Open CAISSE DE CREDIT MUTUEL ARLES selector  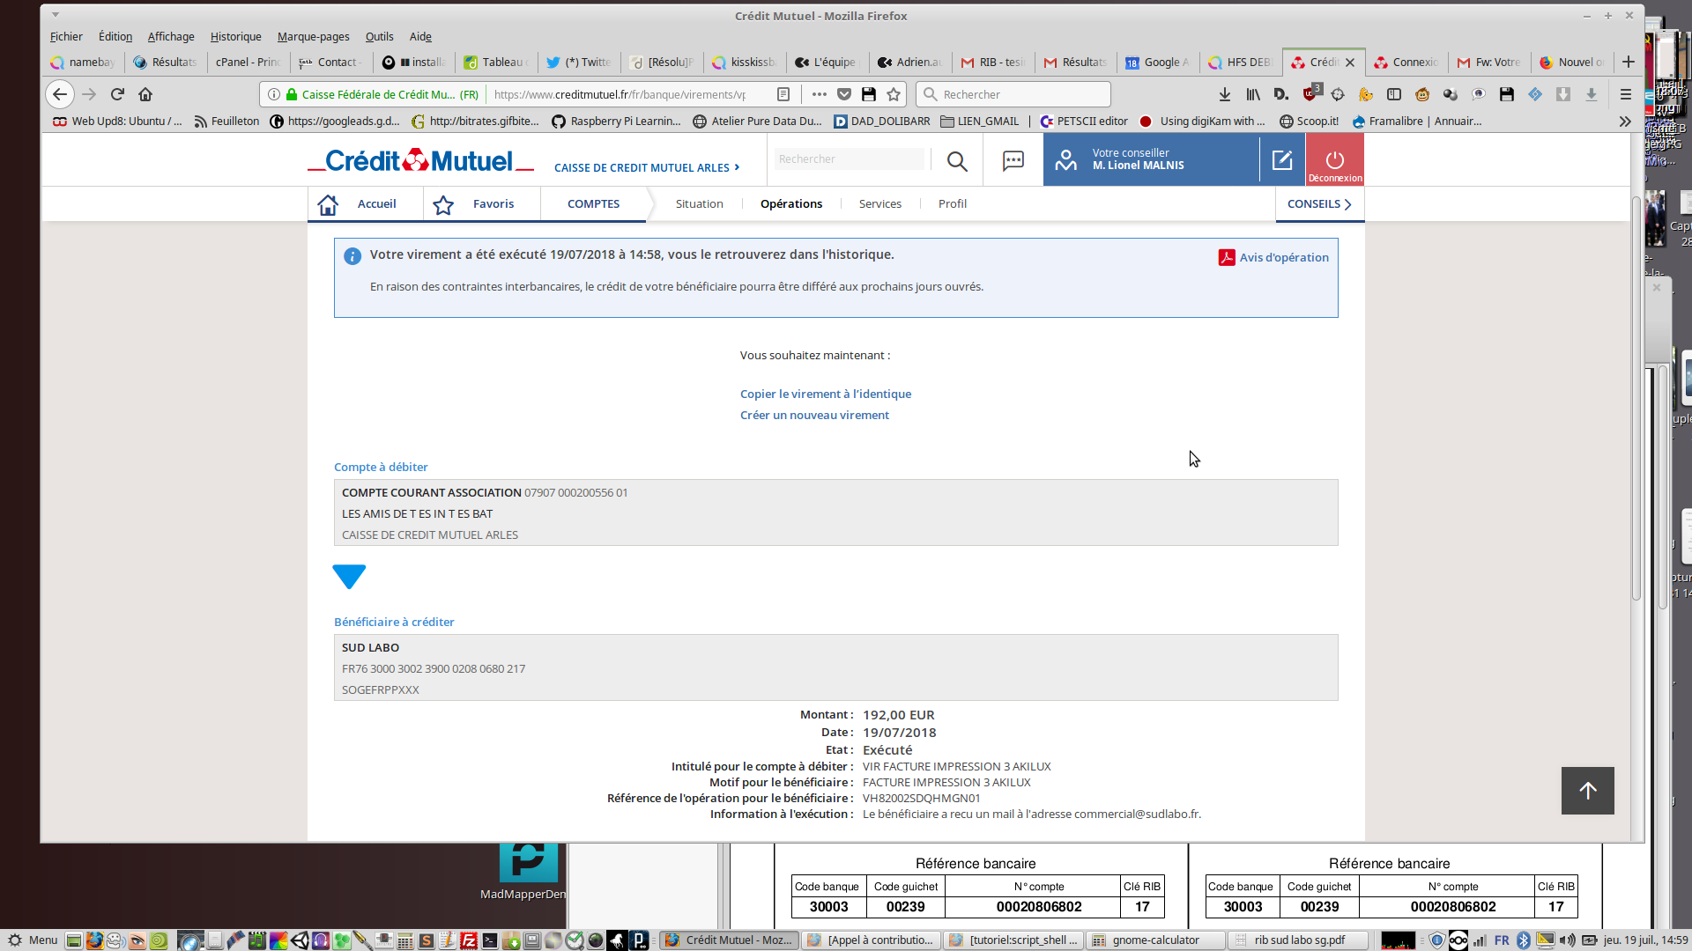coord(646,167)
